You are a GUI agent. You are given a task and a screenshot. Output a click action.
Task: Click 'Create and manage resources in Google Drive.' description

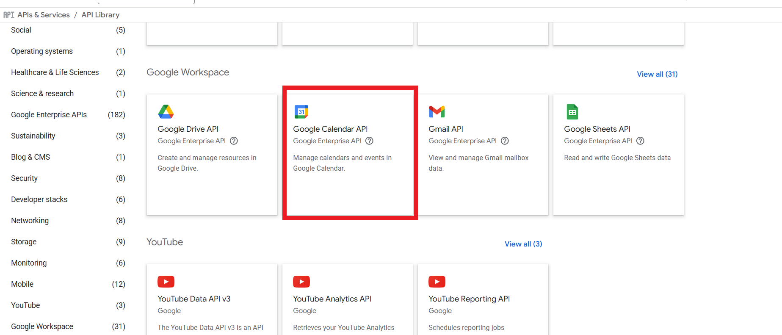coord(207,163)
